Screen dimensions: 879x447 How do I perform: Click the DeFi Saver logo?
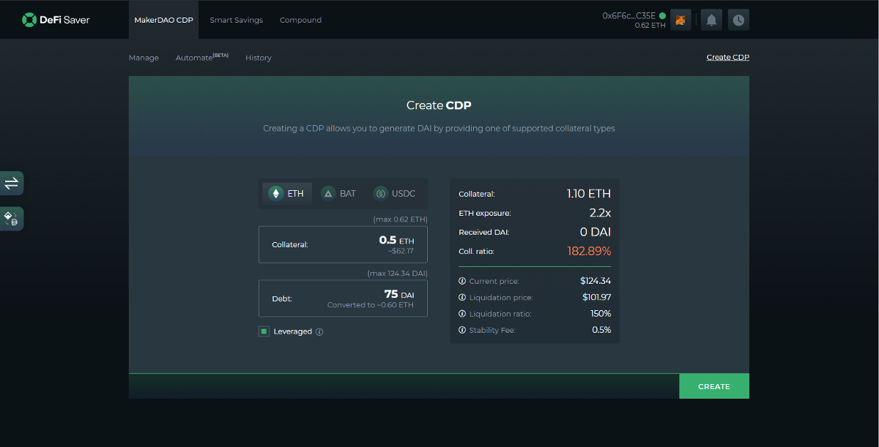(x=56, y=20)
